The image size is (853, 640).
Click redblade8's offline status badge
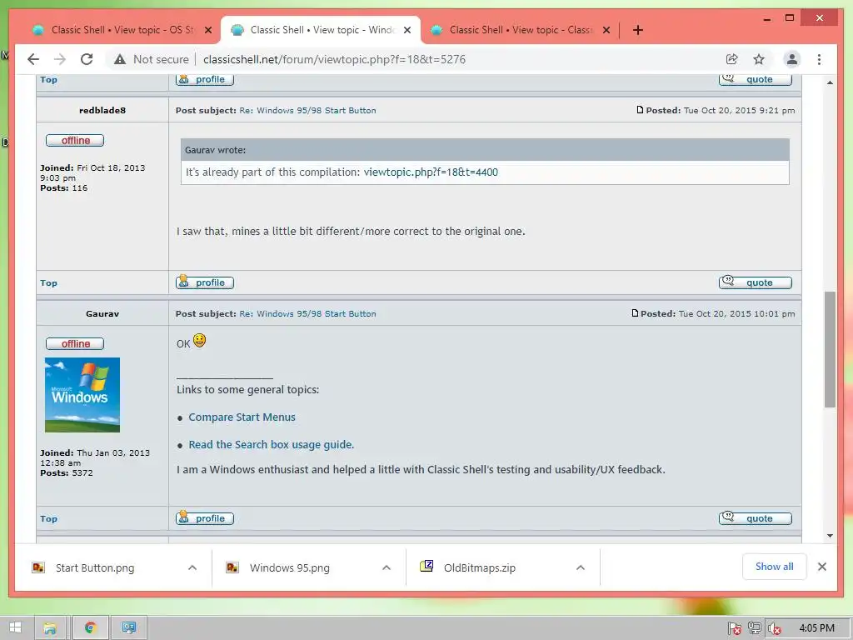click(75, 140)
